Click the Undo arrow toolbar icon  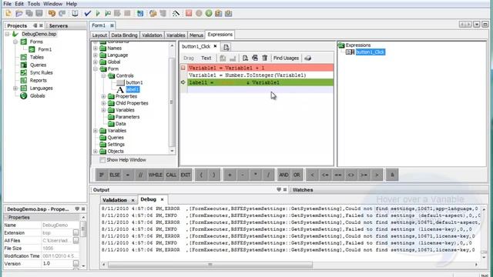[x=52, y=13]
